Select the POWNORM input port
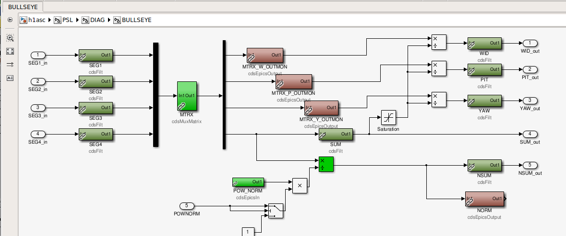Screen dimensions: 566x236 coord(187,206)
